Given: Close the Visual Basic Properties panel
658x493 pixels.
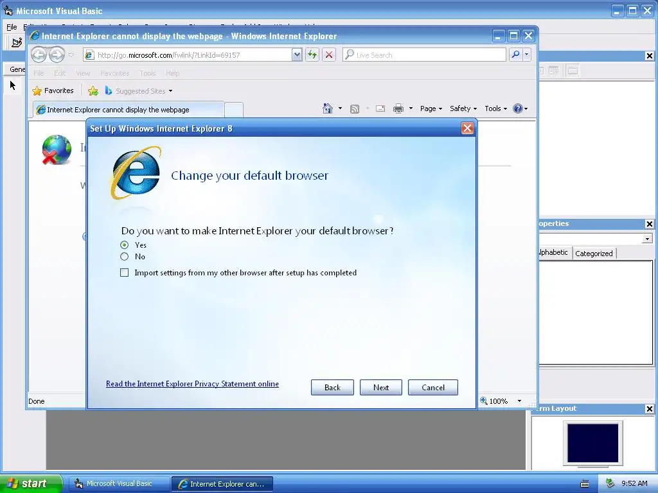Looking at the screenshot, I should point(649,224).
